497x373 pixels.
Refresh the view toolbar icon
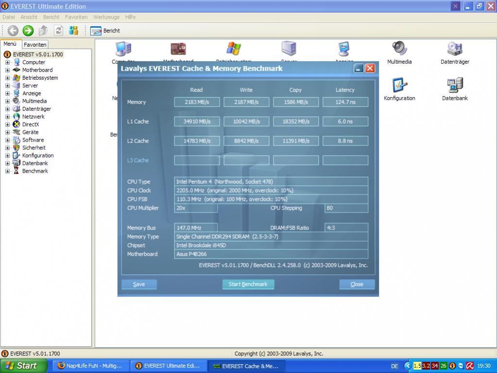pos(58,31)
